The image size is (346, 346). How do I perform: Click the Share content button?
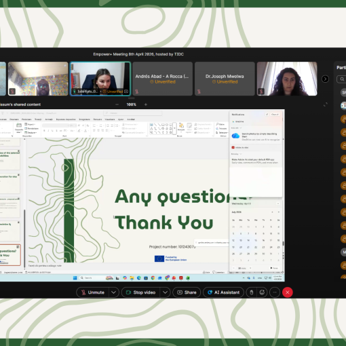point(187,292)
